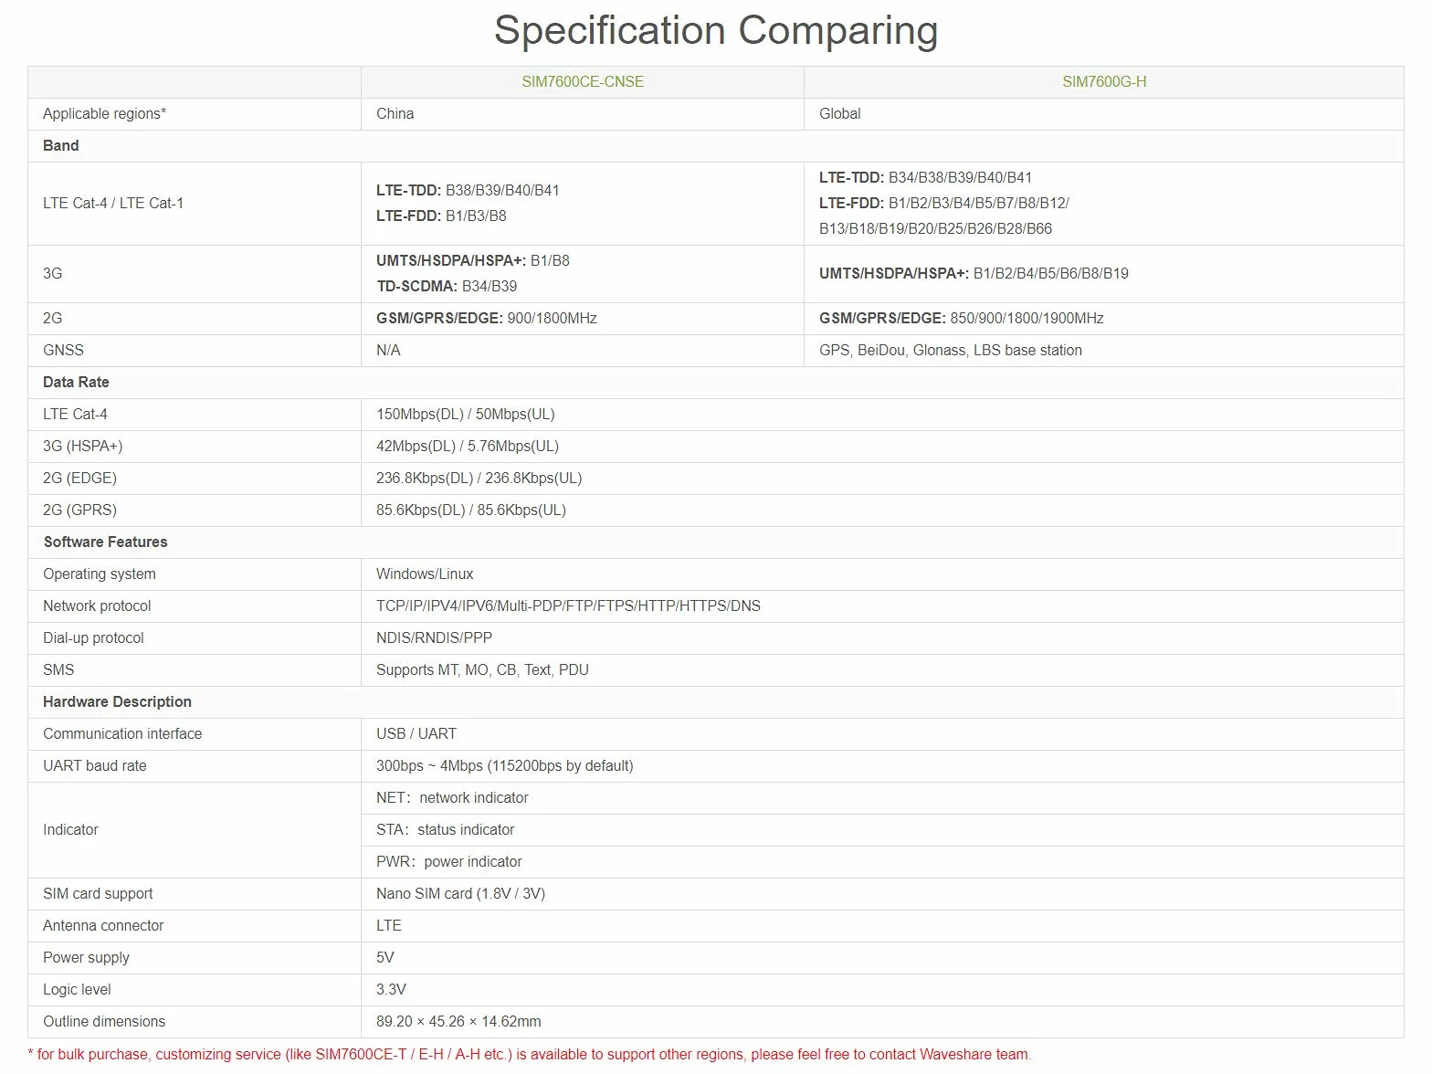Click the Applicable regions row label
The width and height of the screenshot is (1432, 1074).
(x=105, y=113)
